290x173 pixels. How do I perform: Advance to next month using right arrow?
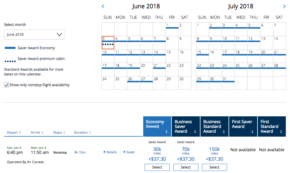[x=284, y=6]
